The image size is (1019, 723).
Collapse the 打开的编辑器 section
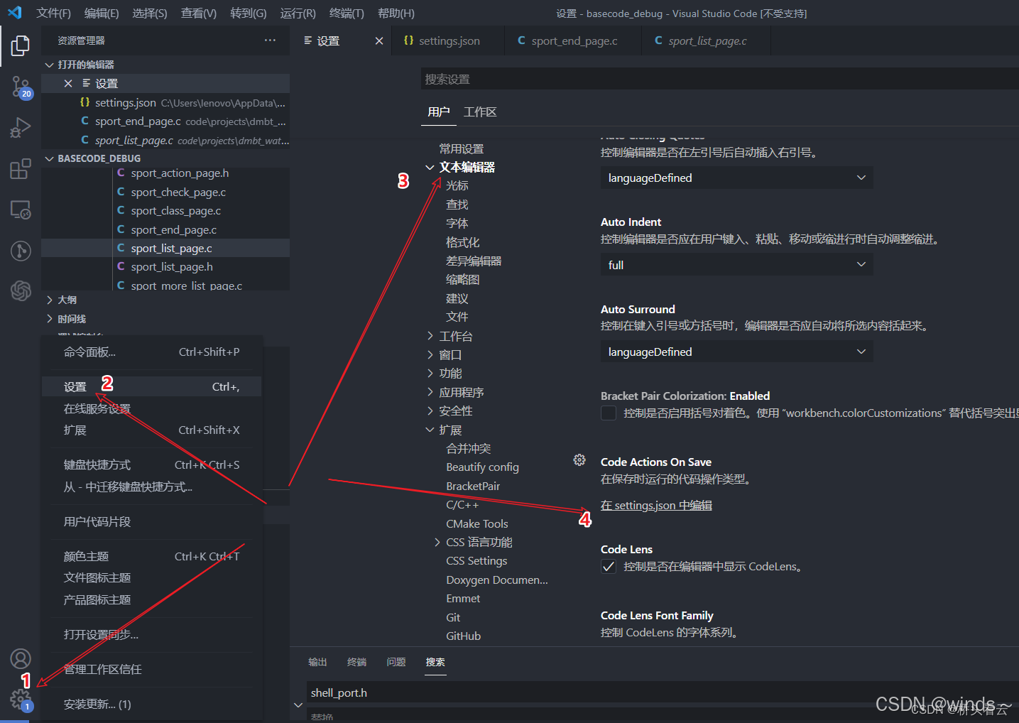click(49, 65)
